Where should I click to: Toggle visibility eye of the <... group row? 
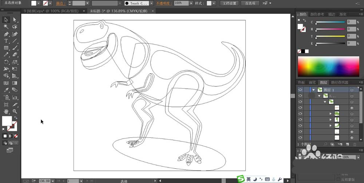click(x=300, y=96)
